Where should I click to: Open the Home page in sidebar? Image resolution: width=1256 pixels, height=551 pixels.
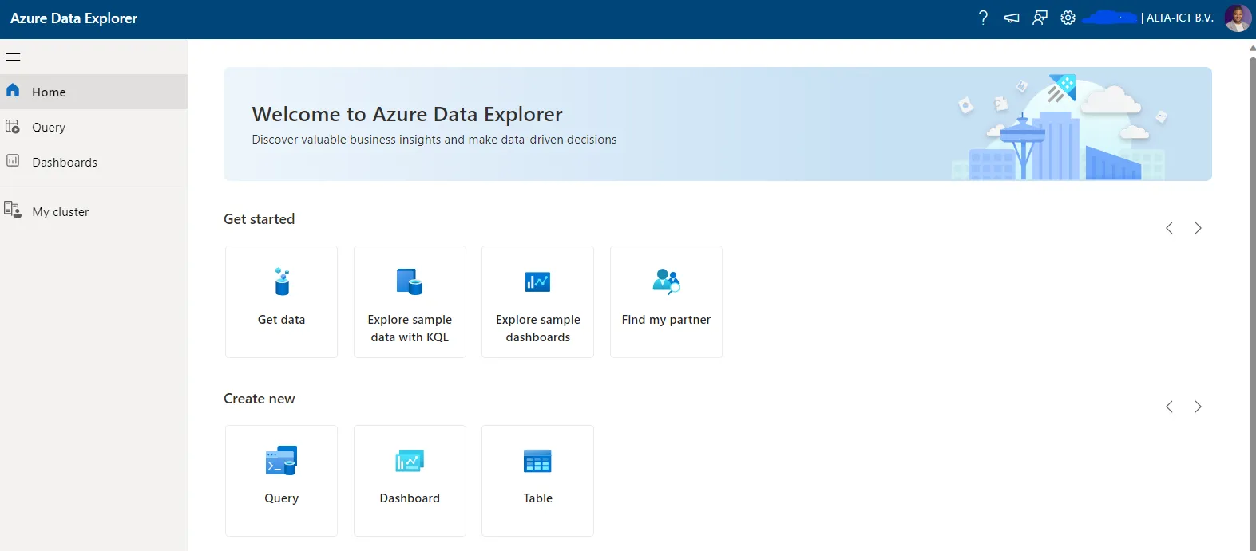(93, 92)
